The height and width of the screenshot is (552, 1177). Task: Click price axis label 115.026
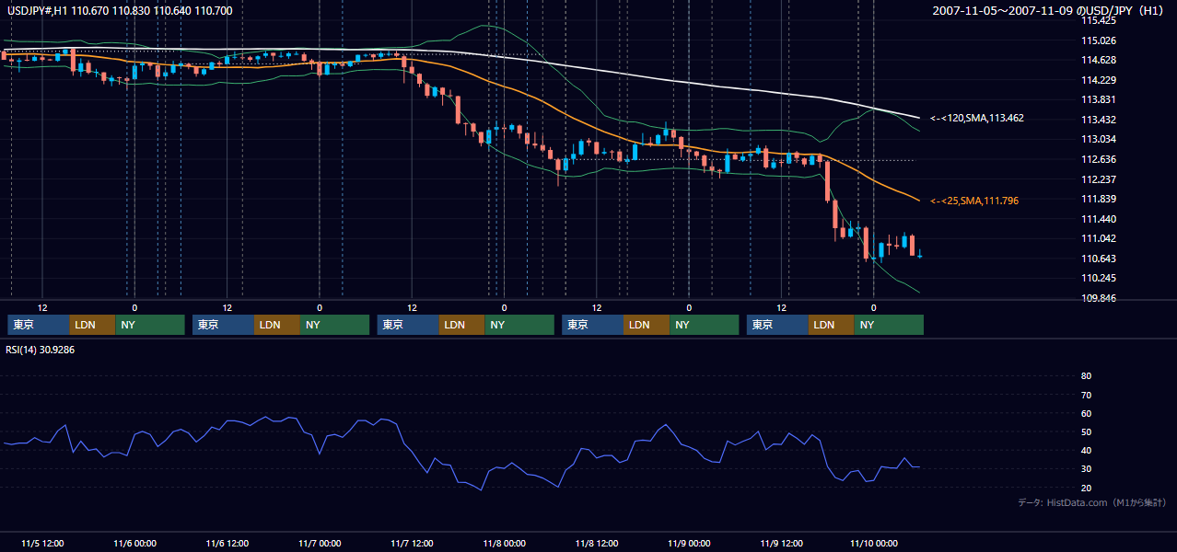tap(1098, 40)
